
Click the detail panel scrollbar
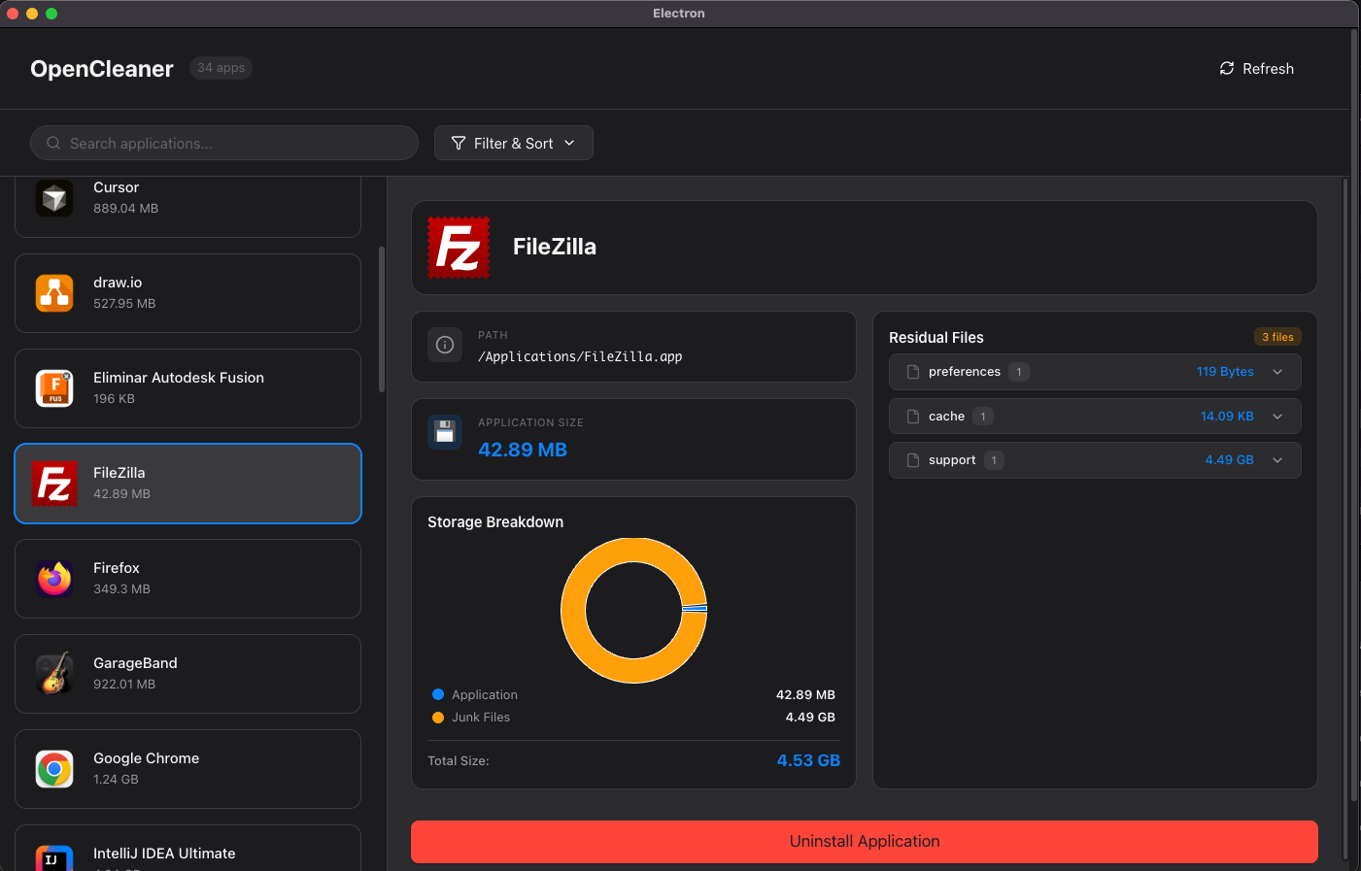[1344, 519]
